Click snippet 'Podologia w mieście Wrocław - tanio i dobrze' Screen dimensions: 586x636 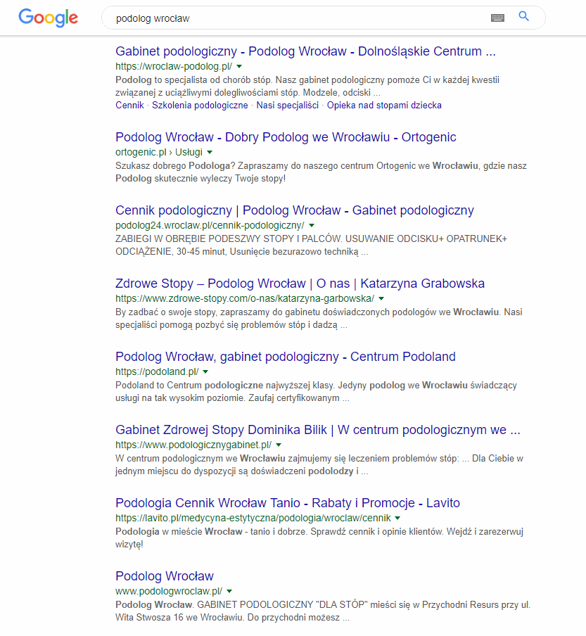click(x=319, y=538)
